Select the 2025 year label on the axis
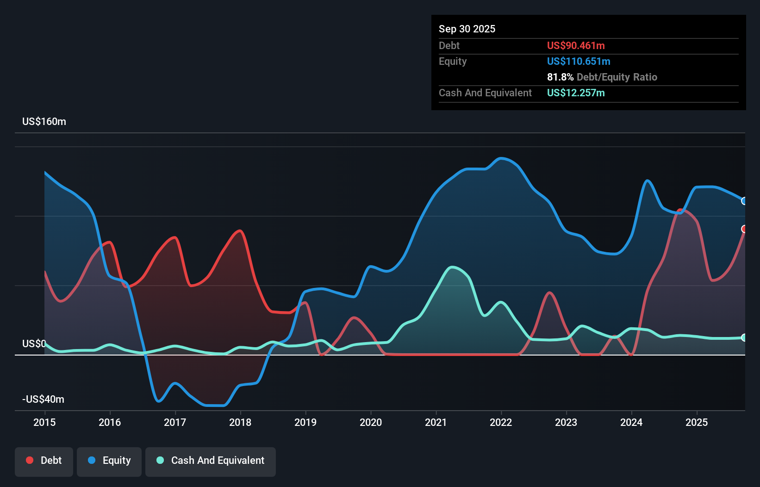This screenshot has height=487, width=760. click(x=697, y=422)
